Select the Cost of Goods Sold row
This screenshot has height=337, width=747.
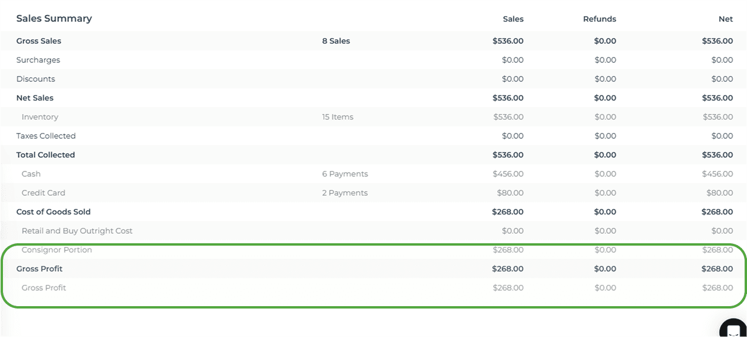[x=373, y=212]
